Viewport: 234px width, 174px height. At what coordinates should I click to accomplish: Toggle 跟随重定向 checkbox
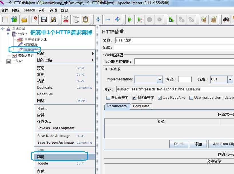(x=134, y=98)
